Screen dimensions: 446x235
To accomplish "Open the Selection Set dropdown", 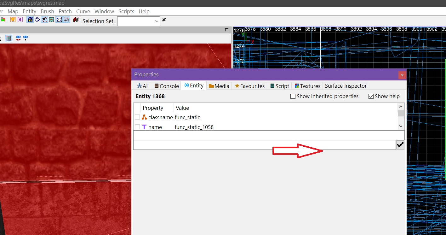I will point(157,21).
